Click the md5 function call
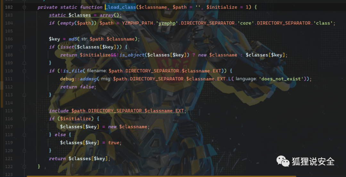This screenshot has width=346, height=177. (73, 39)
